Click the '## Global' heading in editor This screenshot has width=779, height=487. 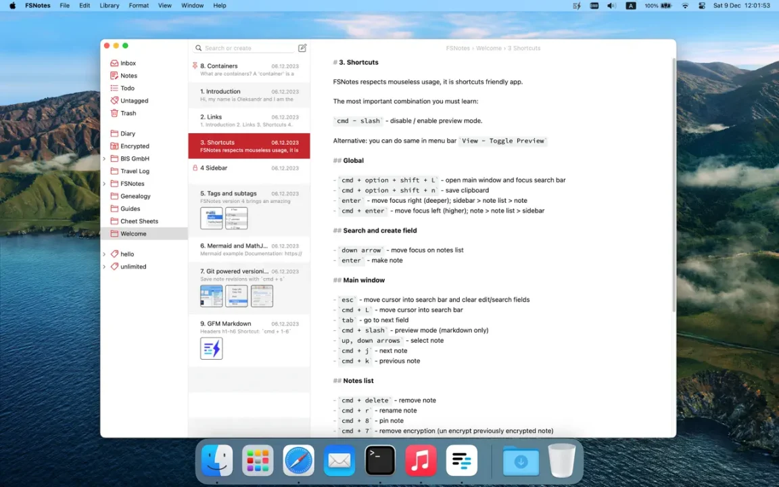click(x=348, y=160)
